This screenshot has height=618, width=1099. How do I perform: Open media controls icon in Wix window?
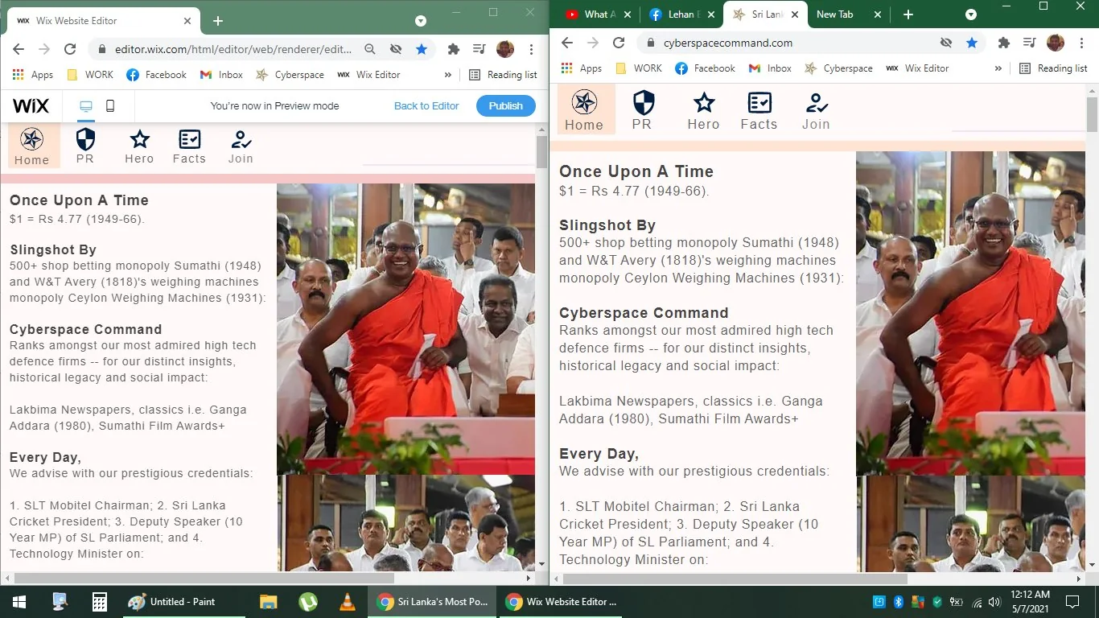tap(480, 49)
